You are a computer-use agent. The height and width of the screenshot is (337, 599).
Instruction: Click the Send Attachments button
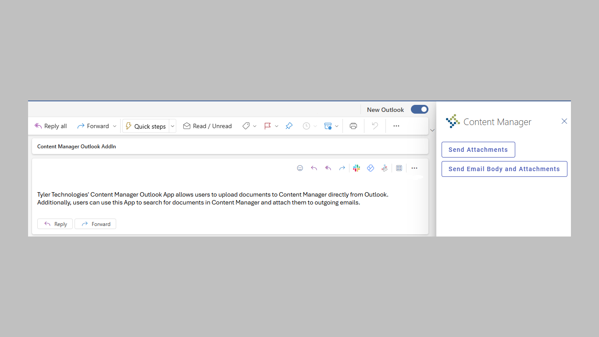click(x=478, y=150)
